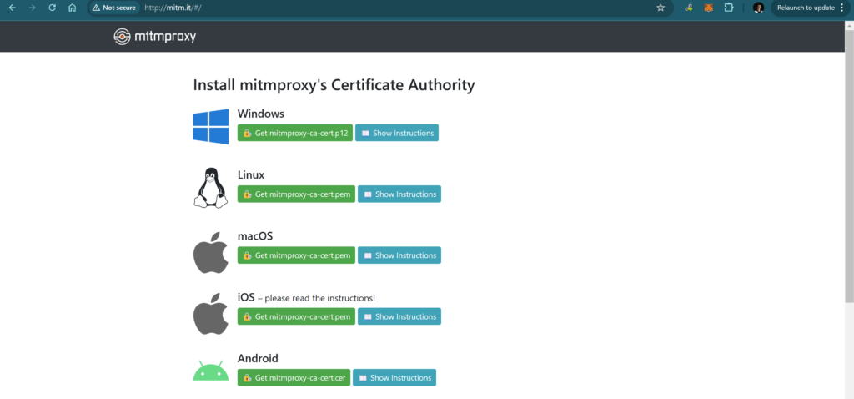Image resolution: width=854 pixels, height=399 pixels.
Task: Go to browser home page
Action: tap(73, 8)
